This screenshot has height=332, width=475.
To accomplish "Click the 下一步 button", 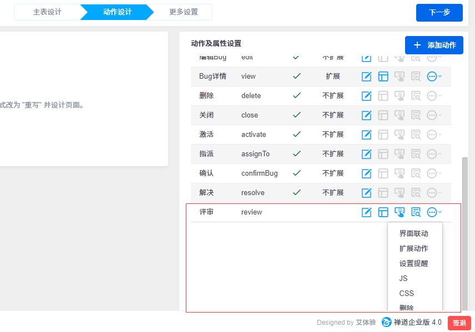I will click(439, 12).
